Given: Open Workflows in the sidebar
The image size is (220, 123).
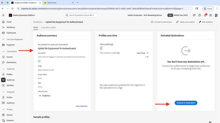Looking at the screenshot, I should [x=11, y=27].
